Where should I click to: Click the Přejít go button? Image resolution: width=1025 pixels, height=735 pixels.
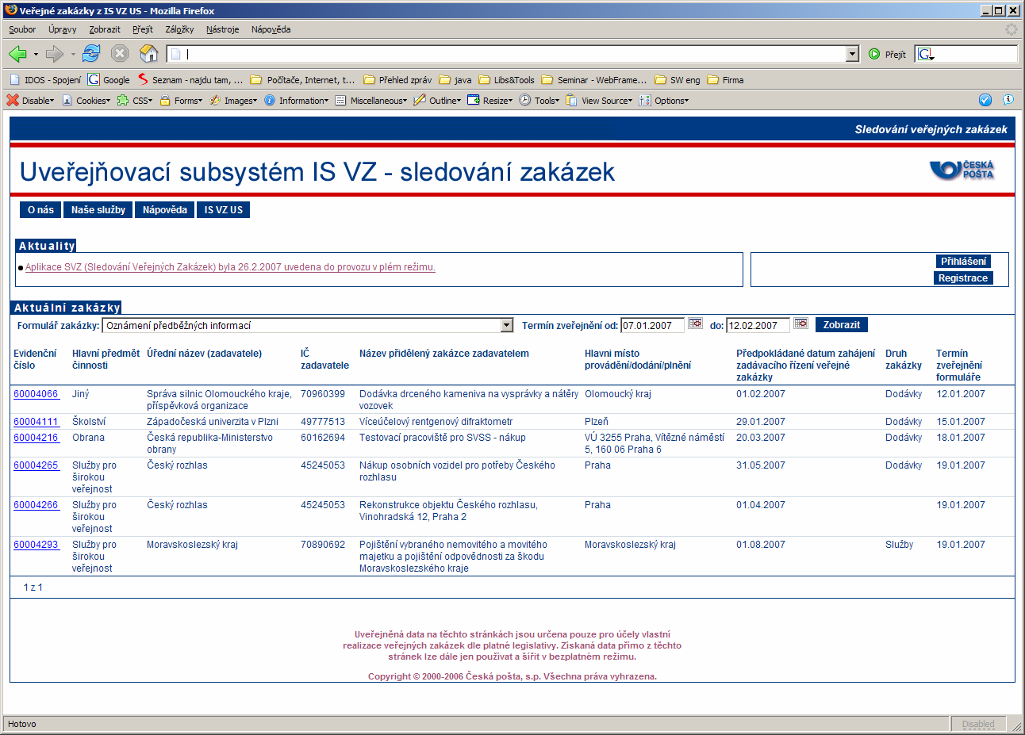pyautogui.click(x=887, y=54)
